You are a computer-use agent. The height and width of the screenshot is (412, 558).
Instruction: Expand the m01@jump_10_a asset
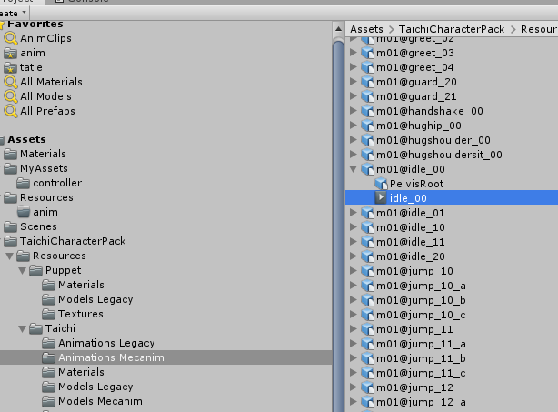[354, 286]
